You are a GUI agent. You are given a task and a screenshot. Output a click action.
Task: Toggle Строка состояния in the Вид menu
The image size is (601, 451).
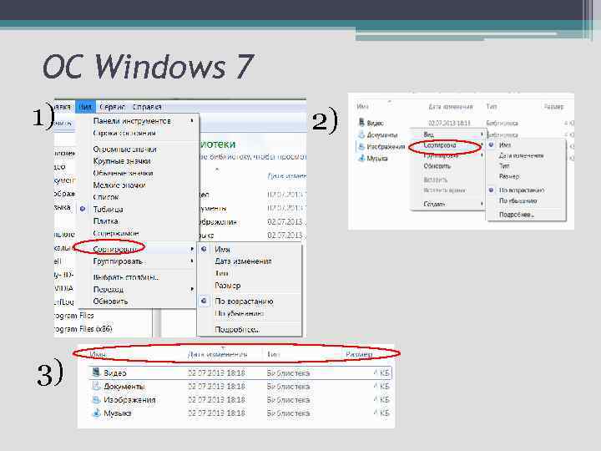[x=124, y=133]
